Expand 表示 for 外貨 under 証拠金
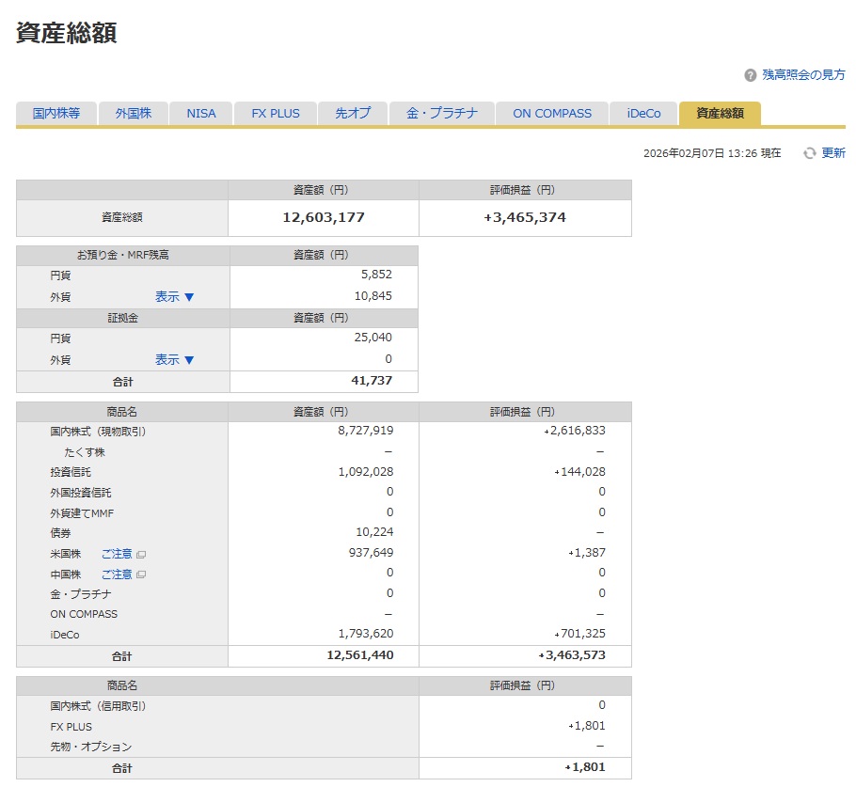Image resolution: width=856 pixels, height=787 pixels. coord(174,359)
